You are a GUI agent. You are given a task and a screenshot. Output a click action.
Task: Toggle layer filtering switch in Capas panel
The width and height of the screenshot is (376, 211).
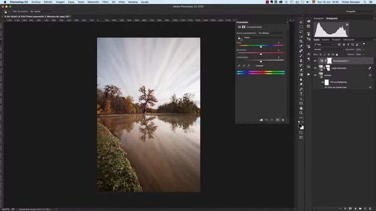coord(364,45)
